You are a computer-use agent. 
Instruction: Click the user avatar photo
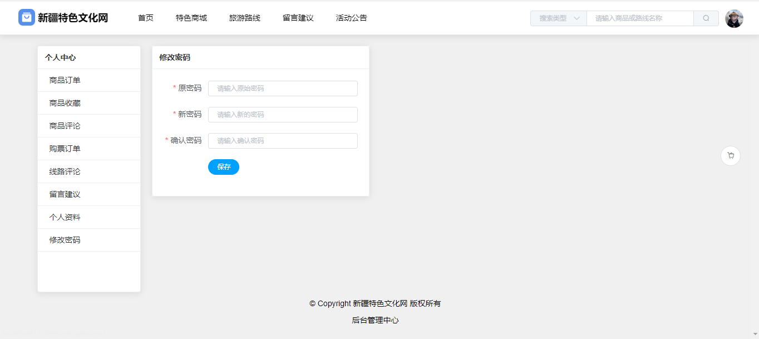[734, 18]
